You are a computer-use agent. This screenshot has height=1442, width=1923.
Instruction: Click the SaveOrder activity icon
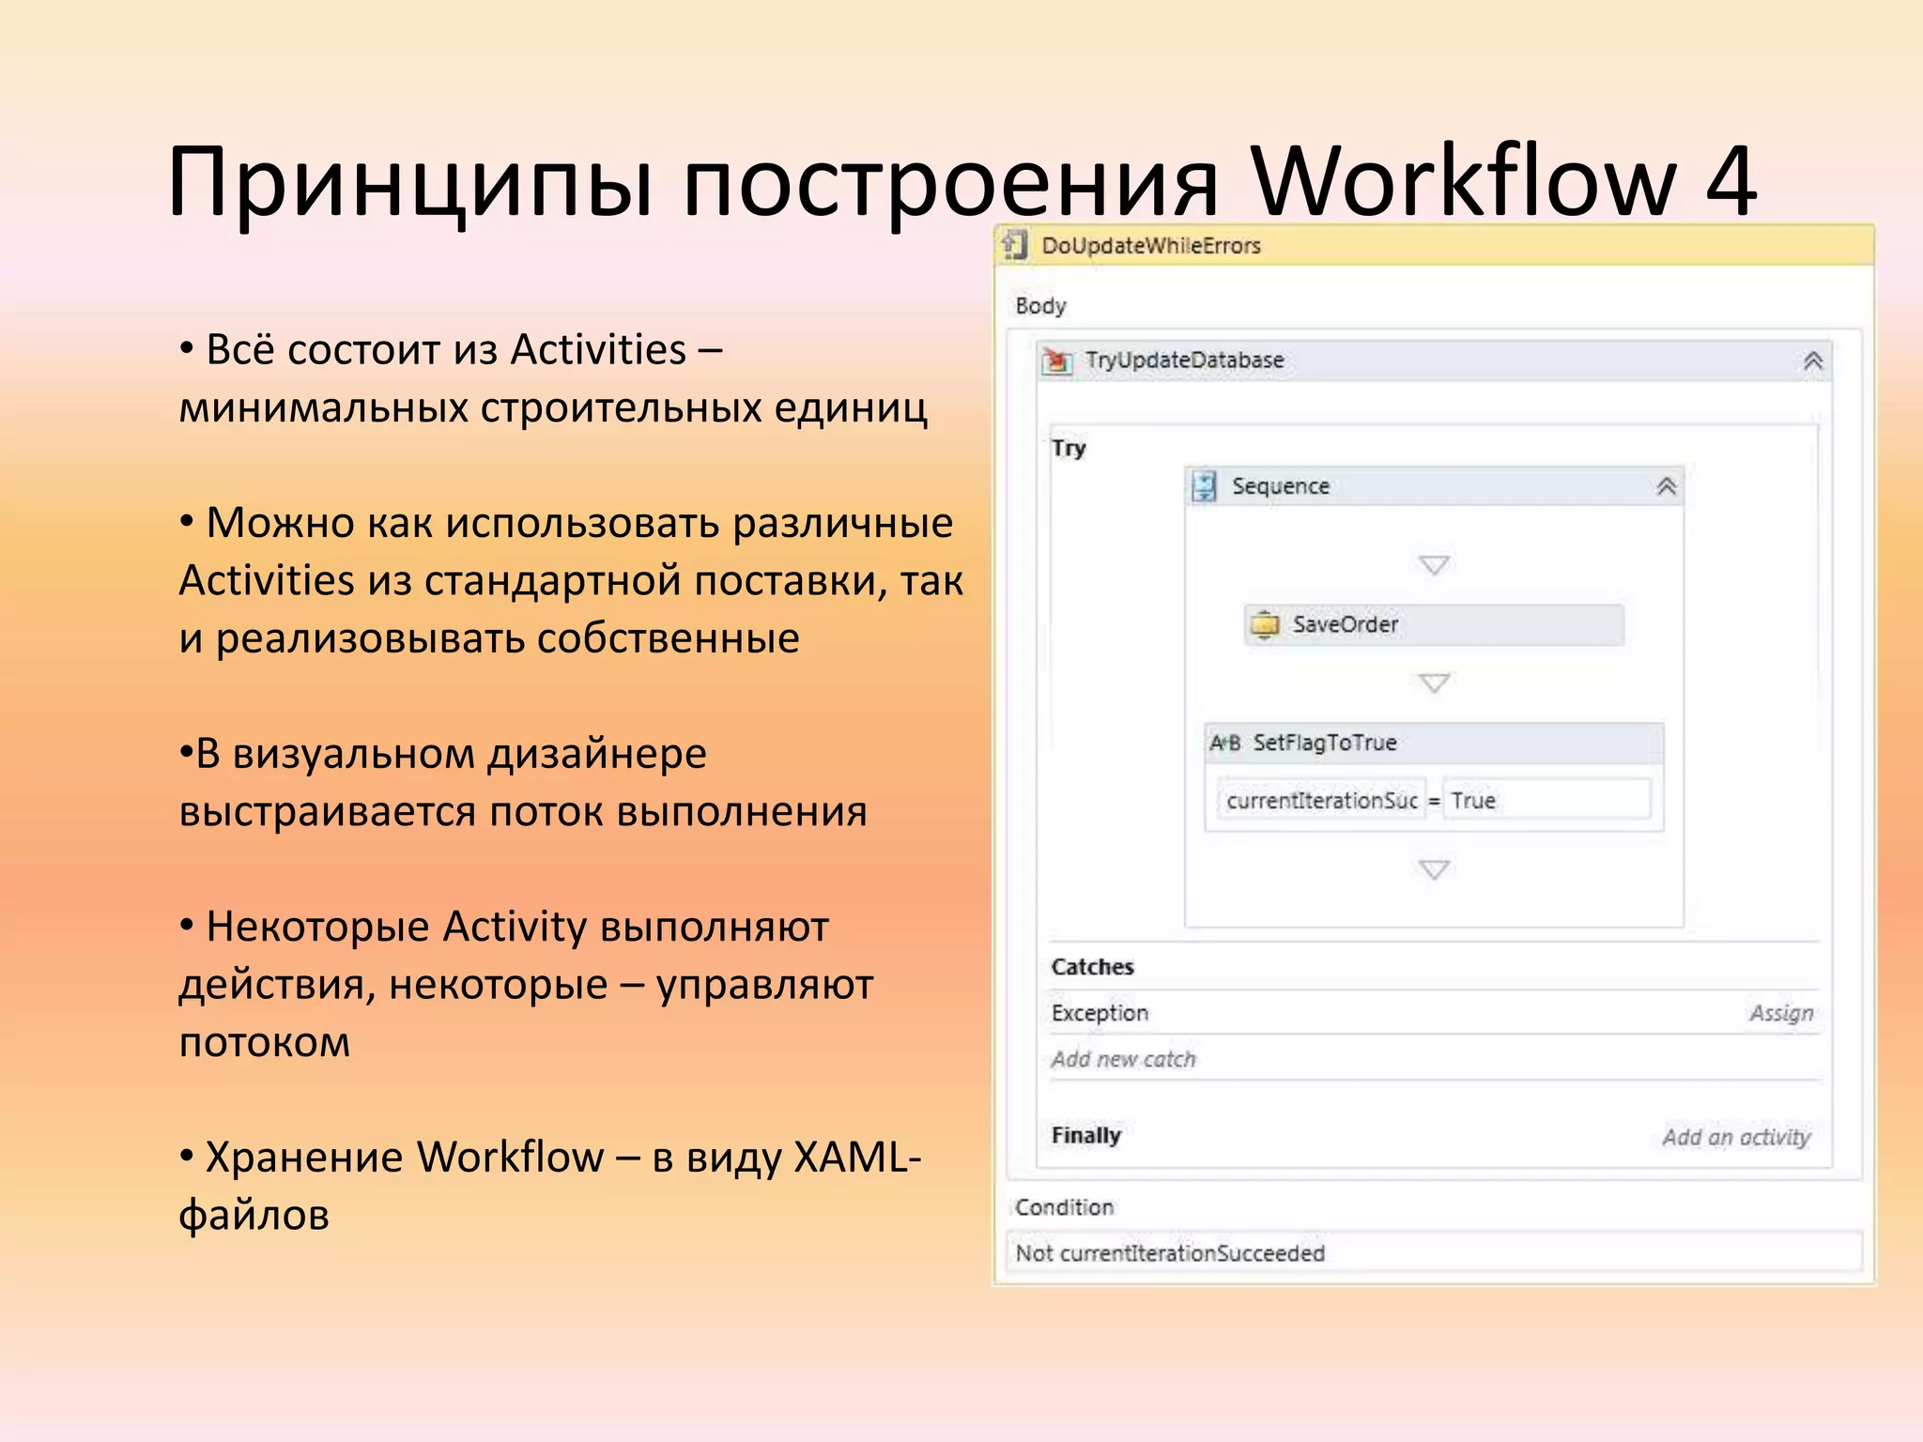[x=1265, y=624]
